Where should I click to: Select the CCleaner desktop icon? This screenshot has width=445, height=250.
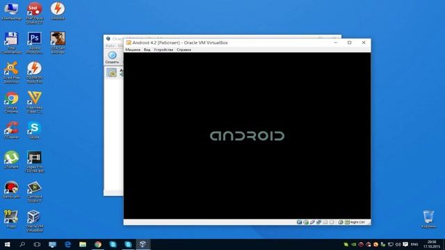11,131
